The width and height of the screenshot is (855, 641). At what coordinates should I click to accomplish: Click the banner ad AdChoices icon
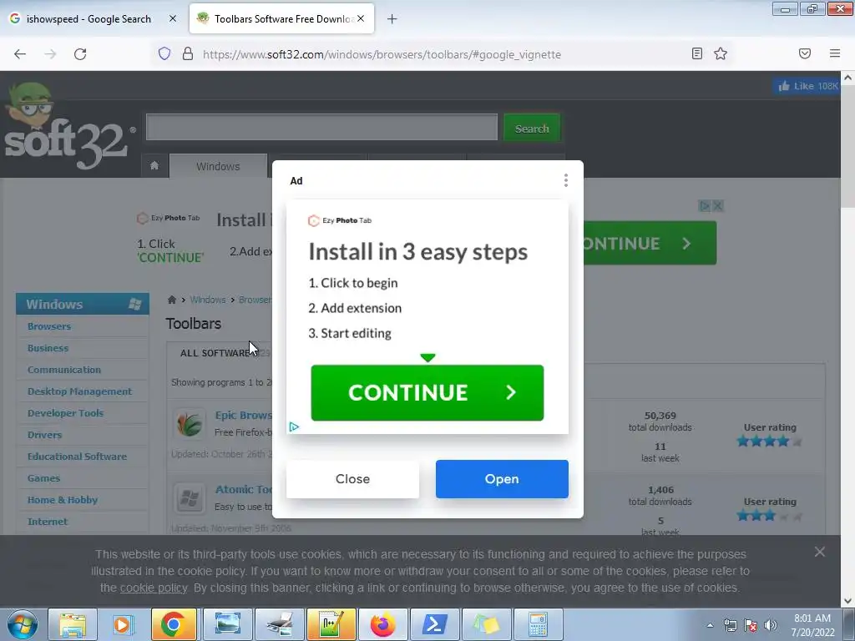[x=705, y=206]
